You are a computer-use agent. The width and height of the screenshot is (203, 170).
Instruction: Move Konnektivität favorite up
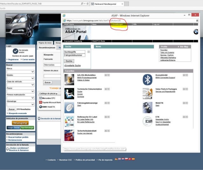tap(184, 75)
